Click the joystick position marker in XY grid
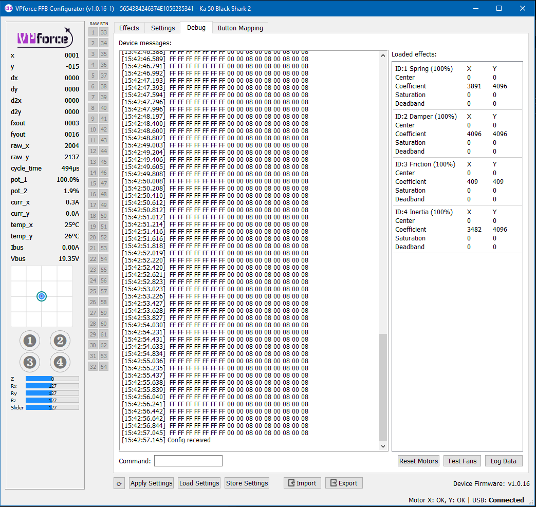 coord(42,296)
